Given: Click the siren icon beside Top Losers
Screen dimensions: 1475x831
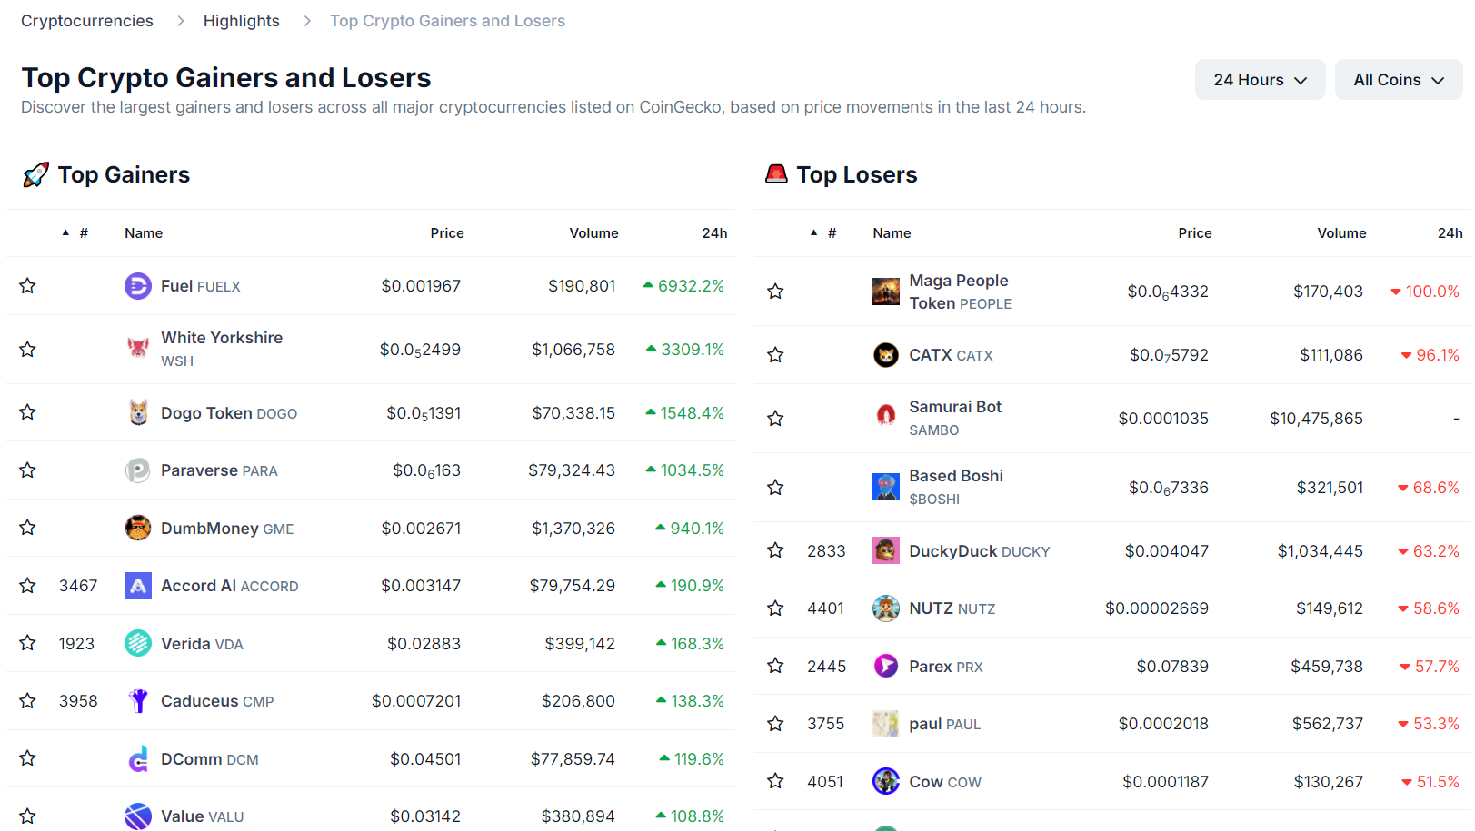Looking at the screenshot, I should coord(776,173).
